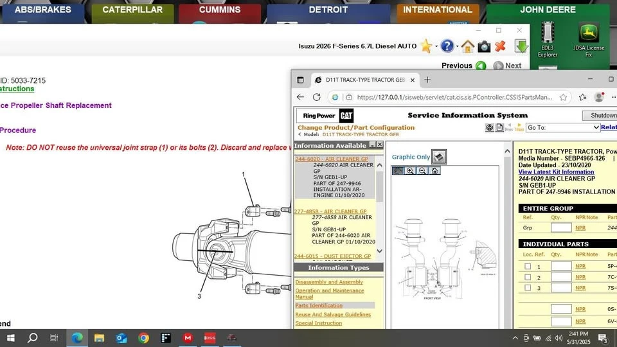Click the green Previous arrow button
The image size is (617, 347).
pyautogui.click(x=481, y=66)
